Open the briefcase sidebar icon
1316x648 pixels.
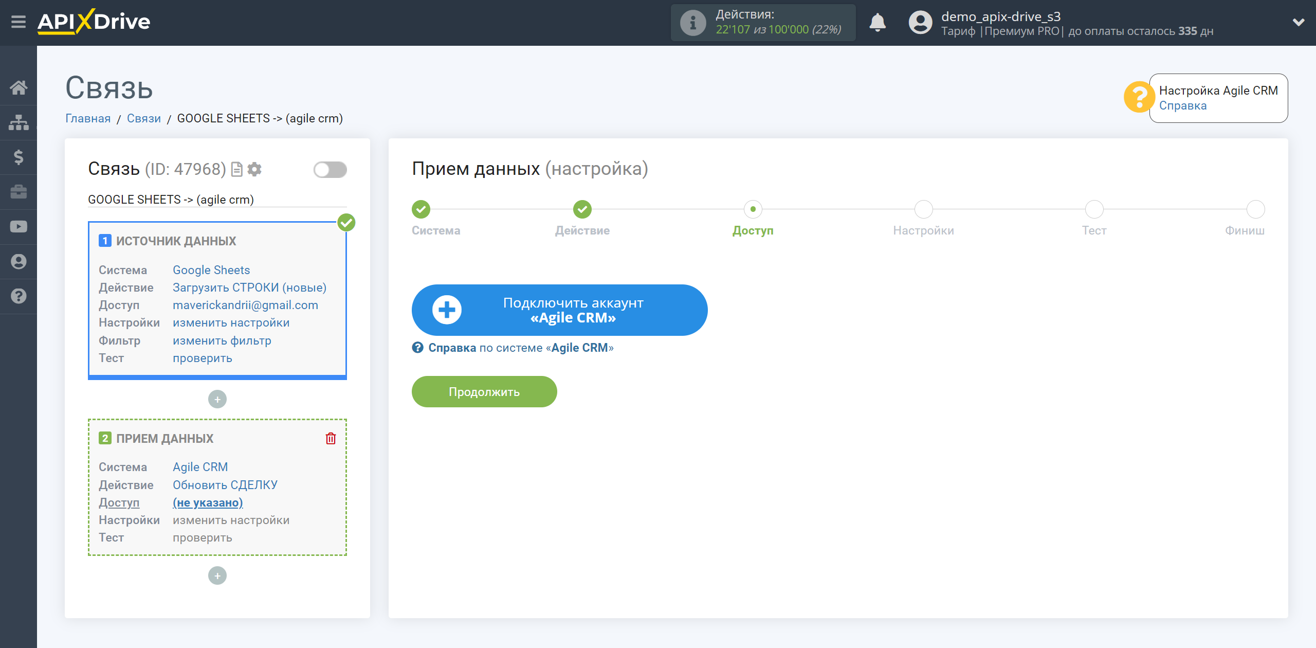pyautogui.click(x=19, y=192)
